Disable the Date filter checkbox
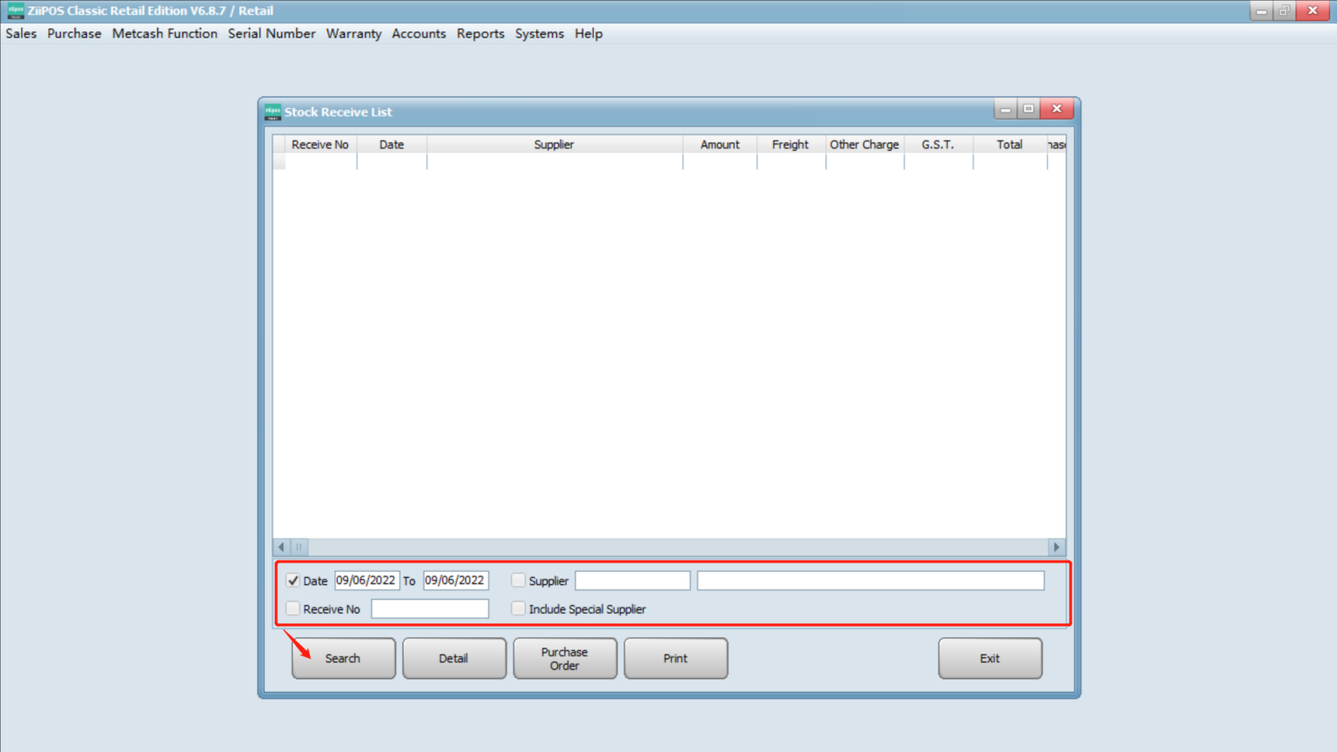 pyautogui.click(x=292, y=580)
